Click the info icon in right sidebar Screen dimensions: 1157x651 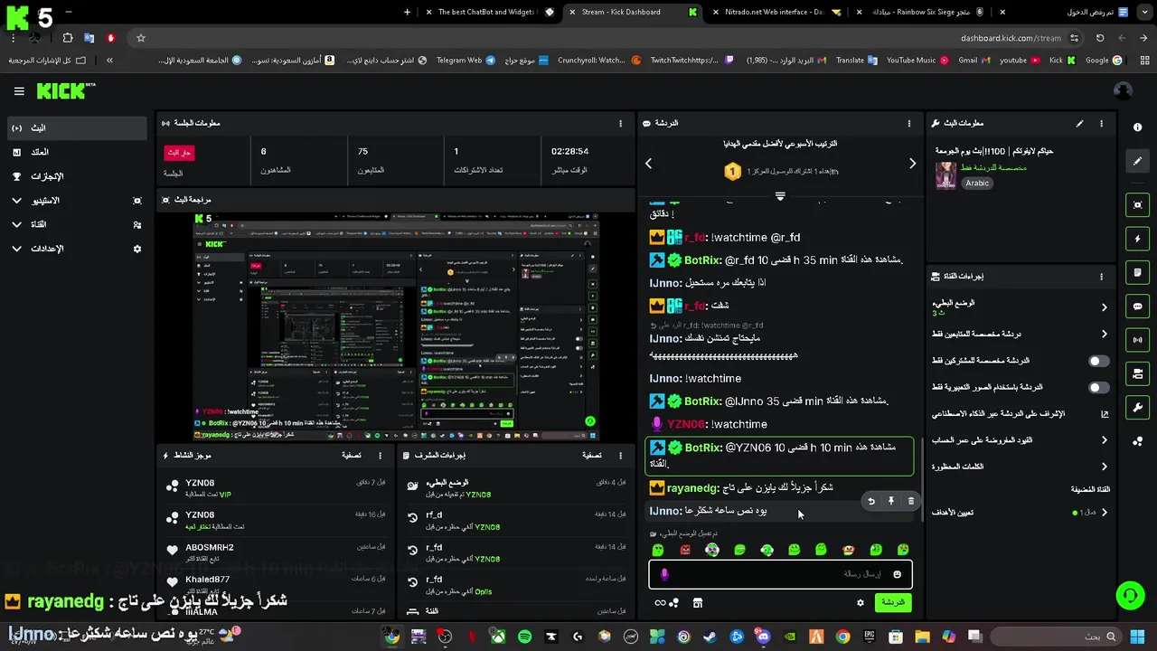[x=1138, y=127]
